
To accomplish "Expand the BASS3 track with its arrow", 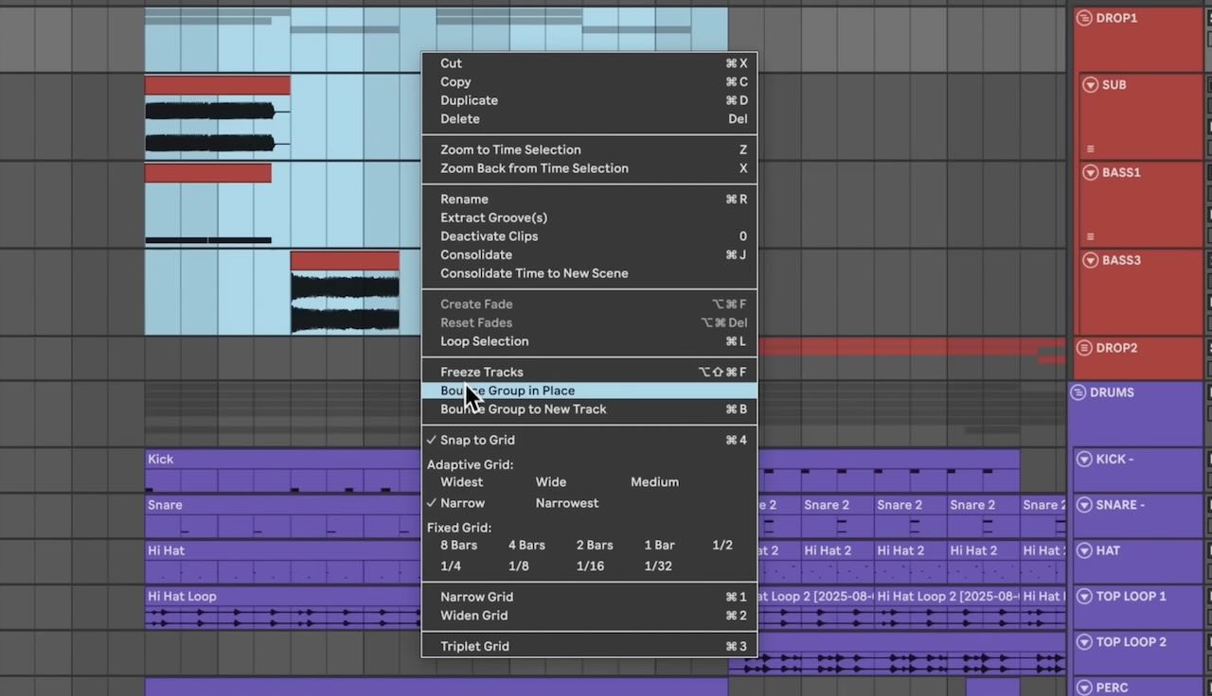I will click(1090, 260).
